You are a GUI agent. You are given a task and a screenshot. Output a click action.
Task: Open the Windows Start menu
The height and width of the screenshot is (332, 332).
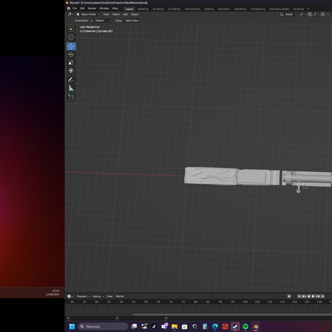[x=72, y=327]
